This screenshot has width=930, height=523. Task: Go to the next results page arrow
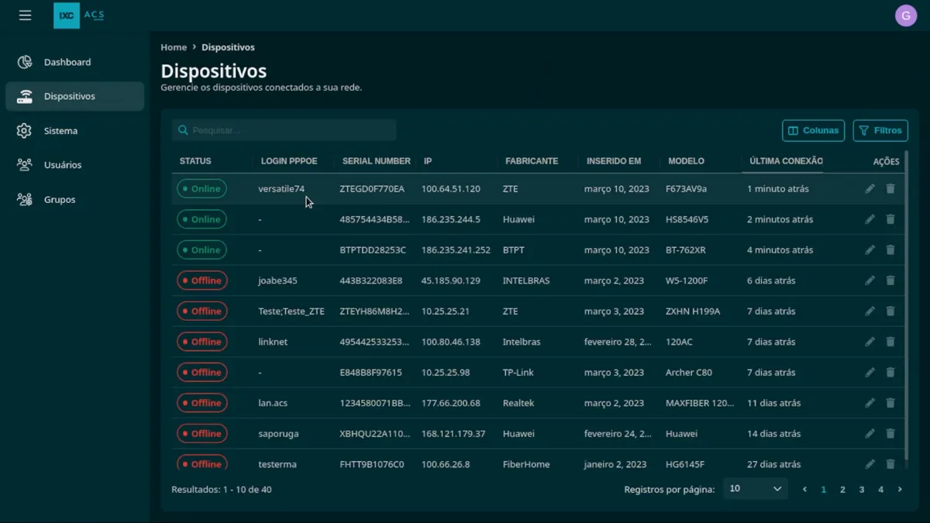[x=900, y=490]
